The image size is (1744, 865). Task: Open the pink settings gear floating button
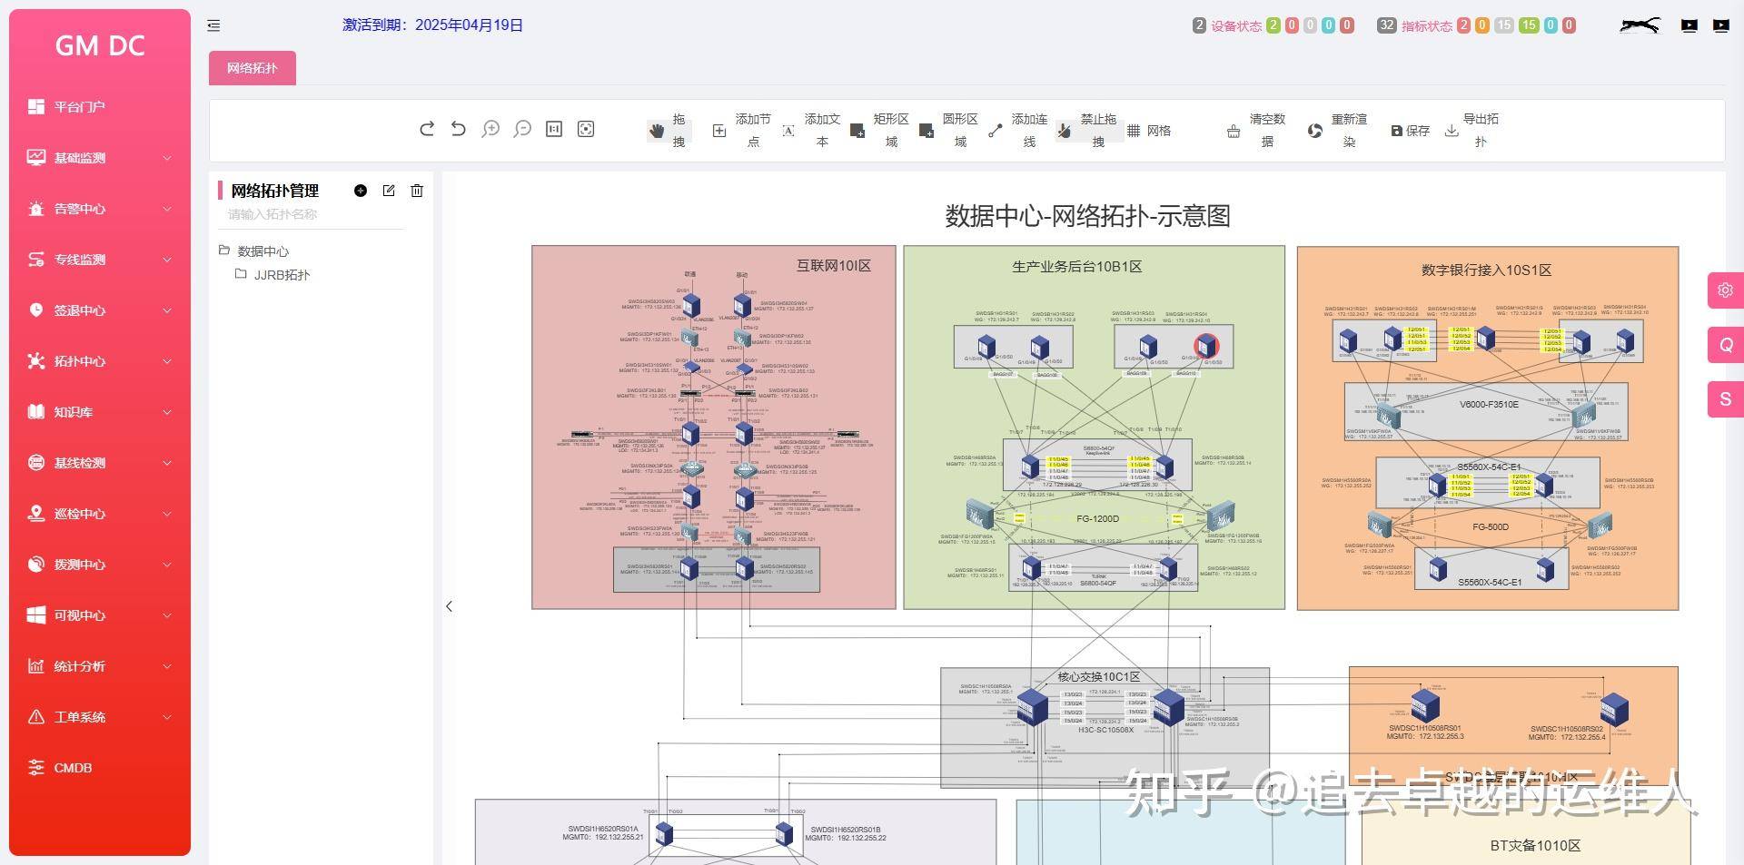coord(1726,290)
